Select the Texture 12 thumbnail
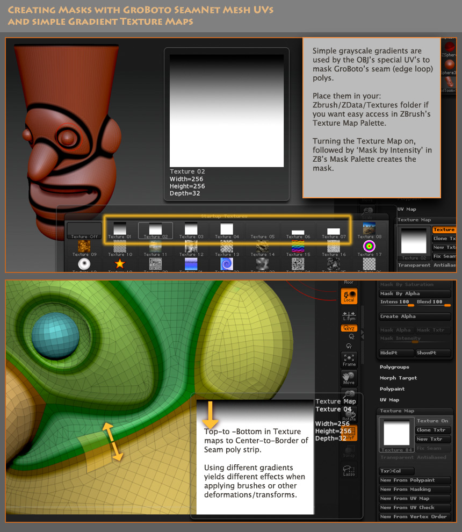 point(191,248)
